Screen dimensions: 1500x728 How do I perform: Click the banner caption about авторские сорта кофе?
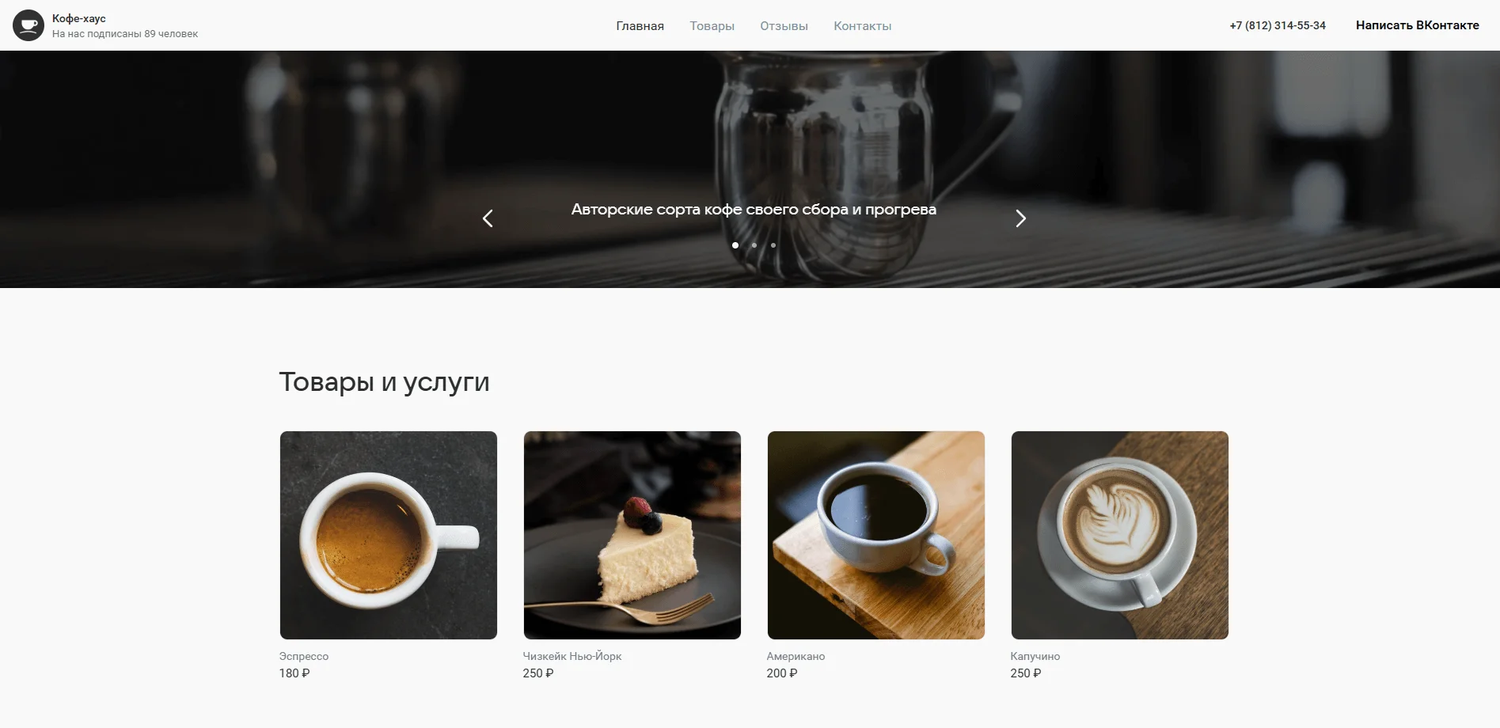pyautogui.click(x=754, y=210)
